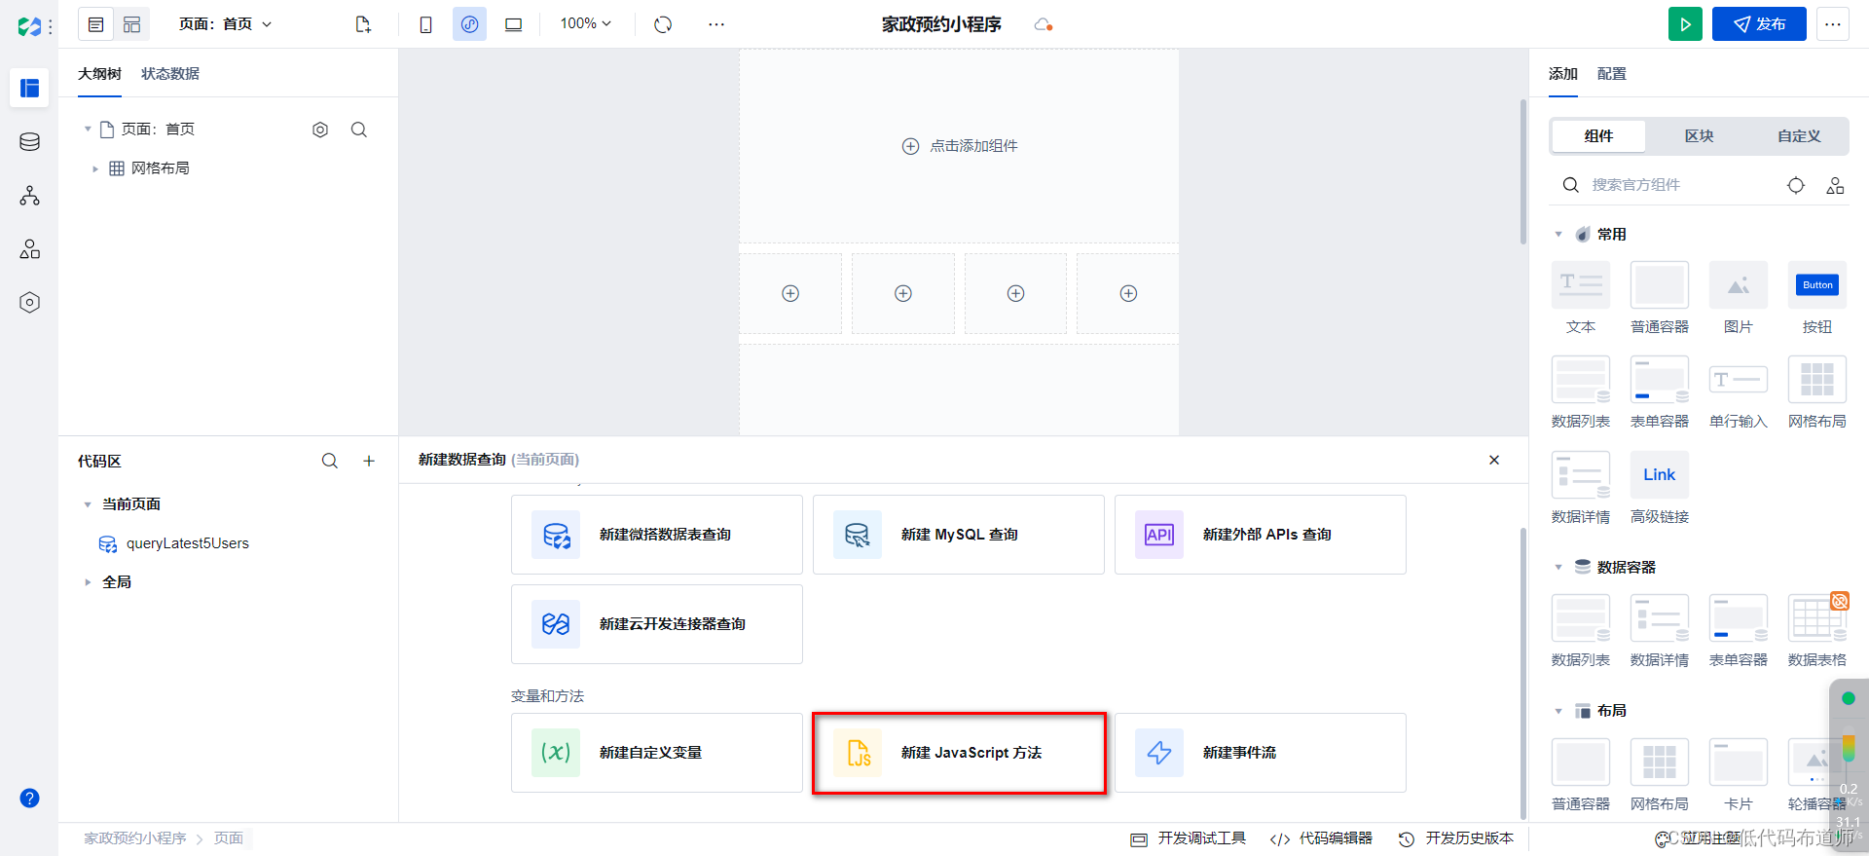The width and height of the screenshot is (1869, 856).
Task: Select the mini program preview mode icon
Action: point(469,24)
